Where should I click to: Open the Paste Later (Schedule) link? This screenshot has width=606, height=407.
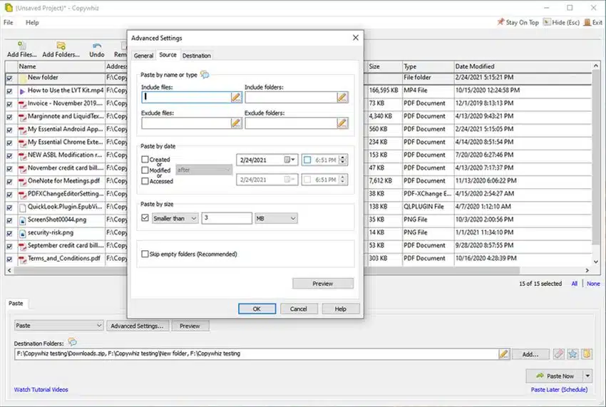559,390
